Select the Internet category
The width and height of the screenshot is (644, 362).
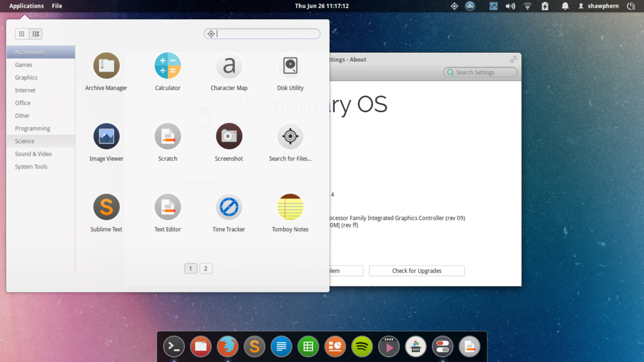pos(41,90)
